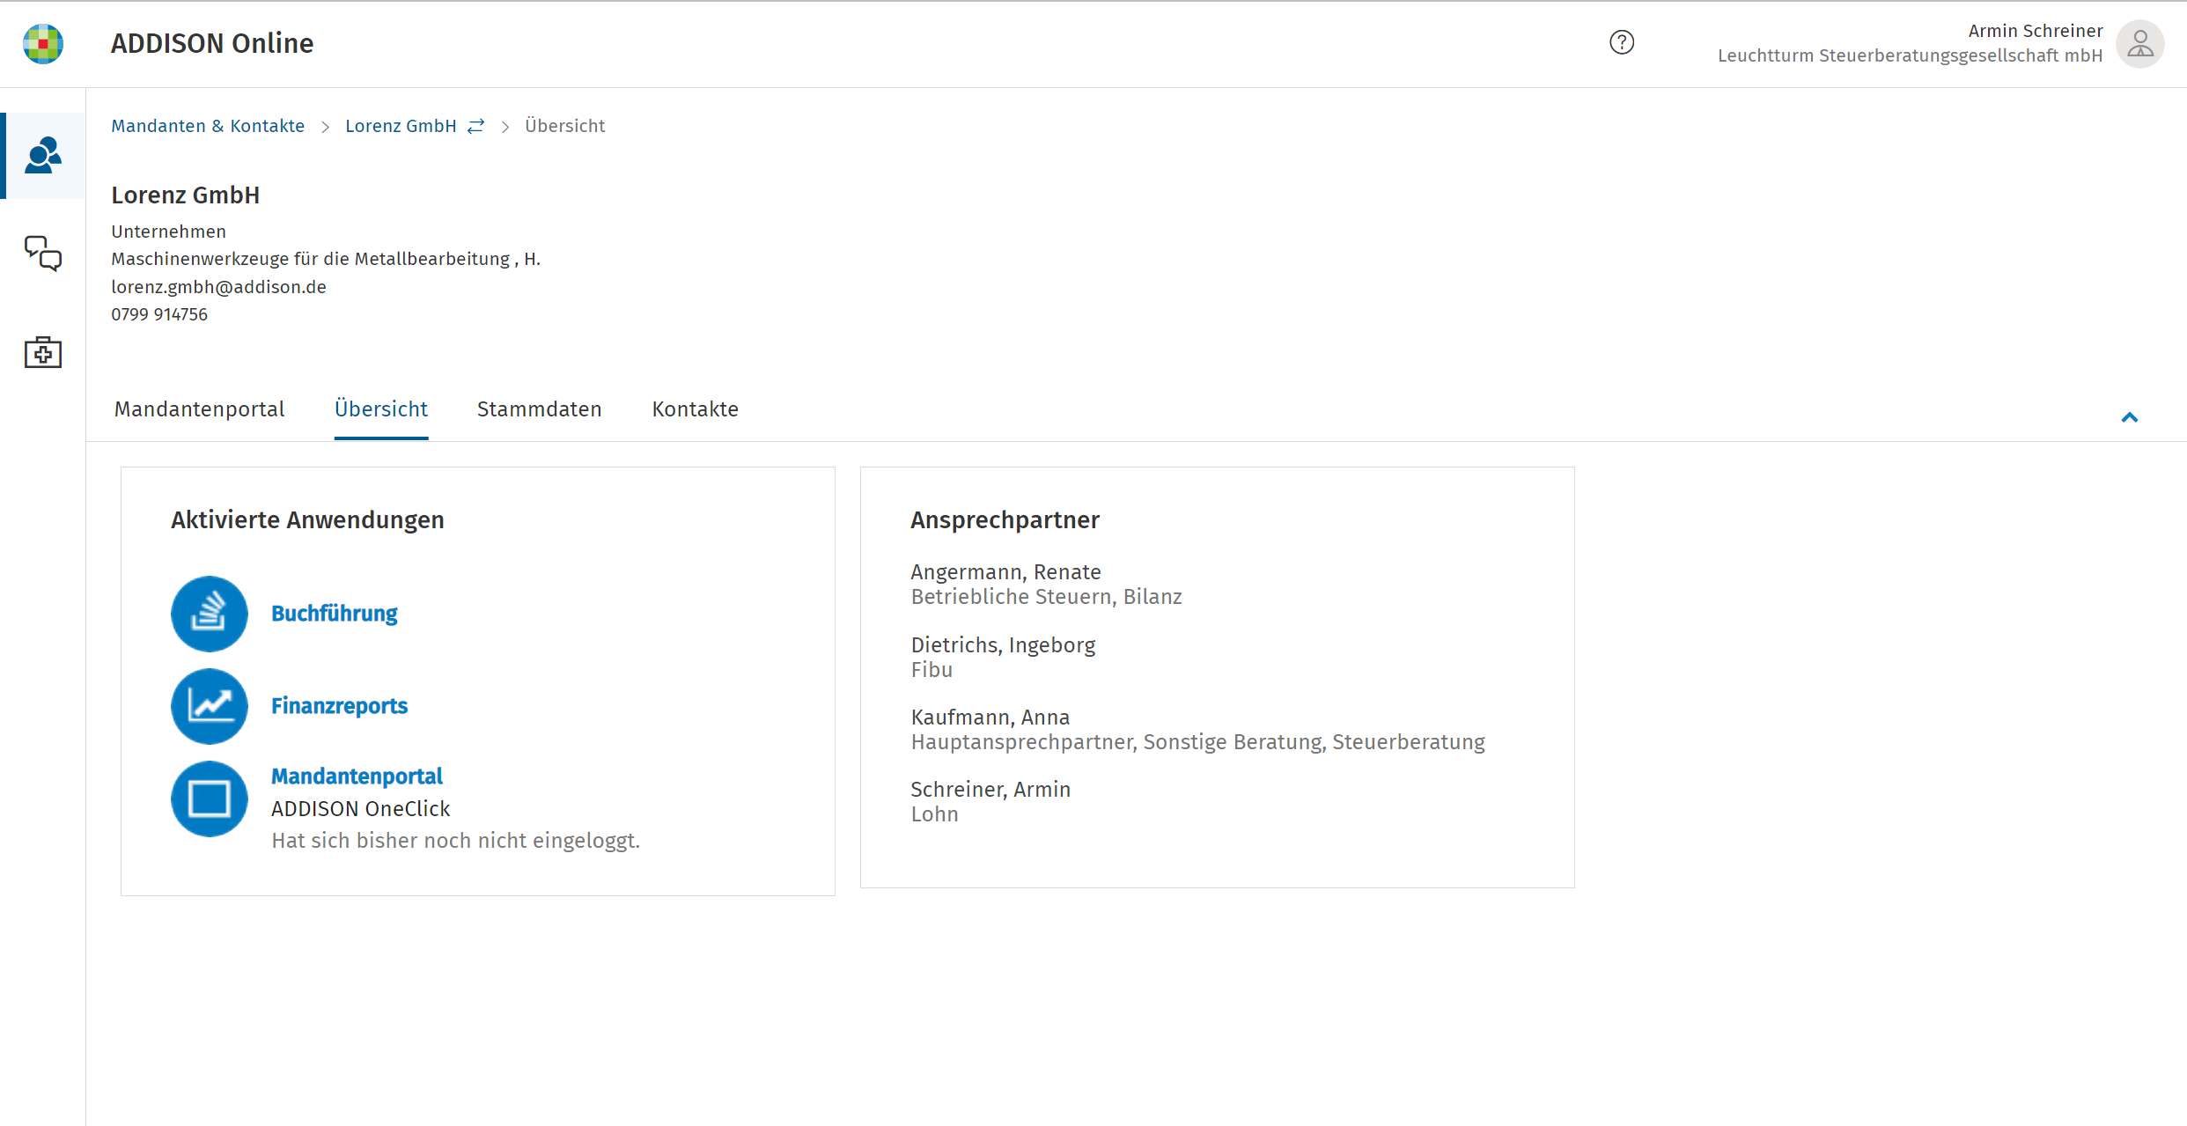
Task: Go to Mandanten & Kontakte breadcrumb
Action: click(208, 126)
